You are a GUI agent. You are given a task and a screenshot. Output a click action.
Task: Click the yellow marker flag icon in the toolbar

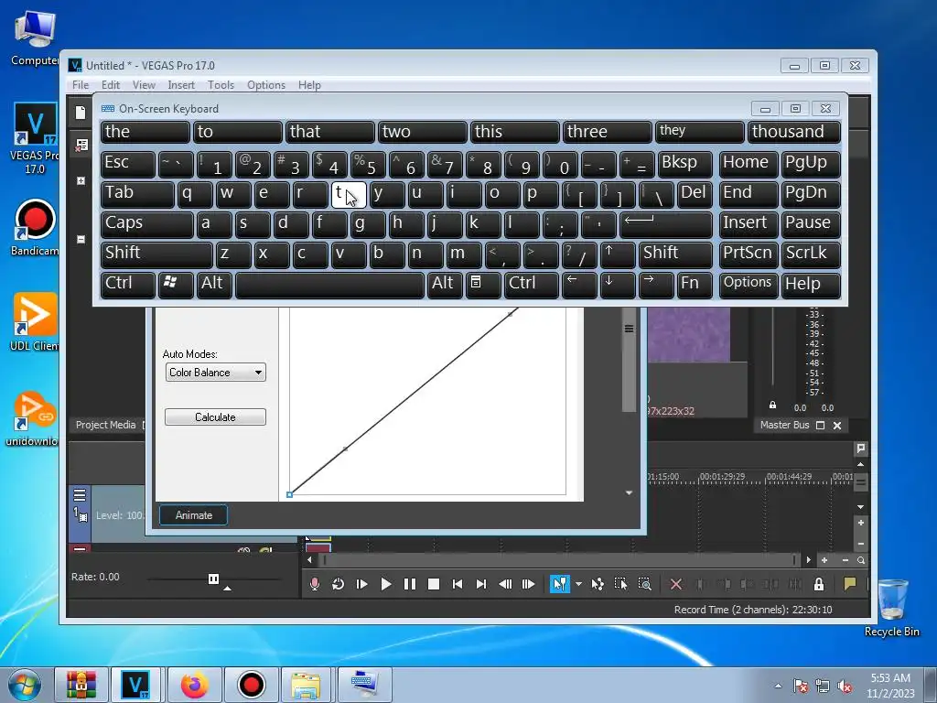[849, 583]
